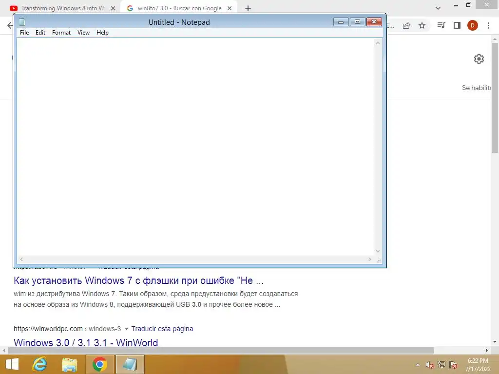Bookmark this page with the star icon

point(422,25)
